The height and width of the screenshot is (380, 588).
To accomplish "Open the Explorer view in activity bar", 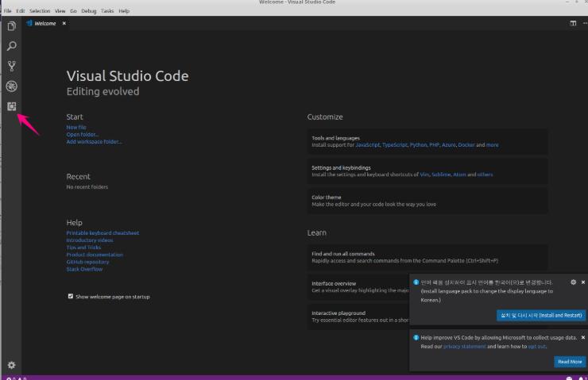I will (x=12, y=26).
